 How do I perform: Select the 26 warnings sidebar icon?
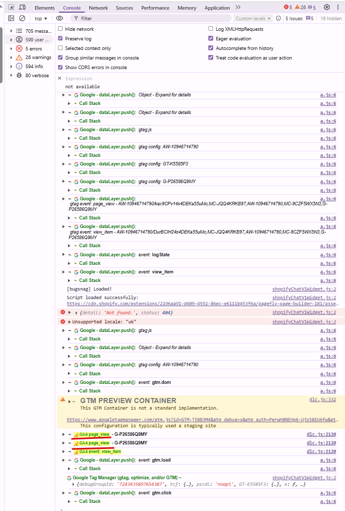tap(19, 58)
